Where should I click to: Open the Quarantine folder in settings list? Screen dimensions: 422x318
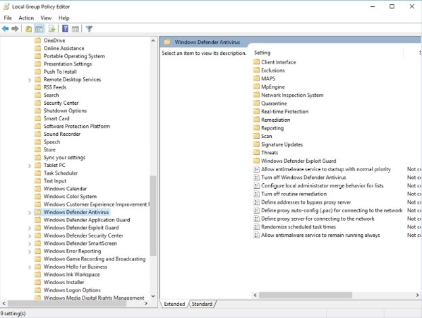pos(273,104)
